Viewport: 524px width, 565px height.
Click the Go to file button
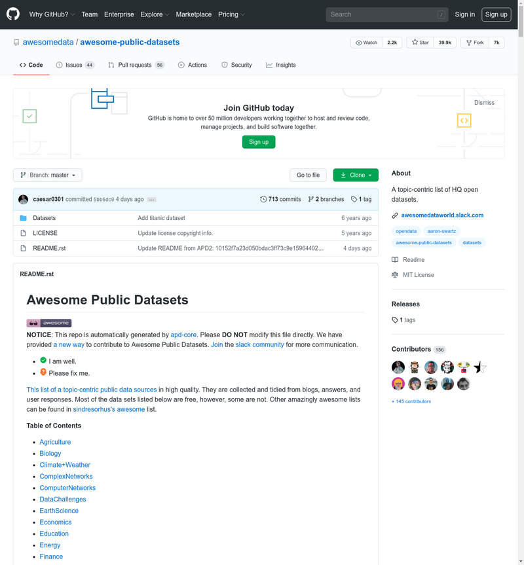coord(308,175)
